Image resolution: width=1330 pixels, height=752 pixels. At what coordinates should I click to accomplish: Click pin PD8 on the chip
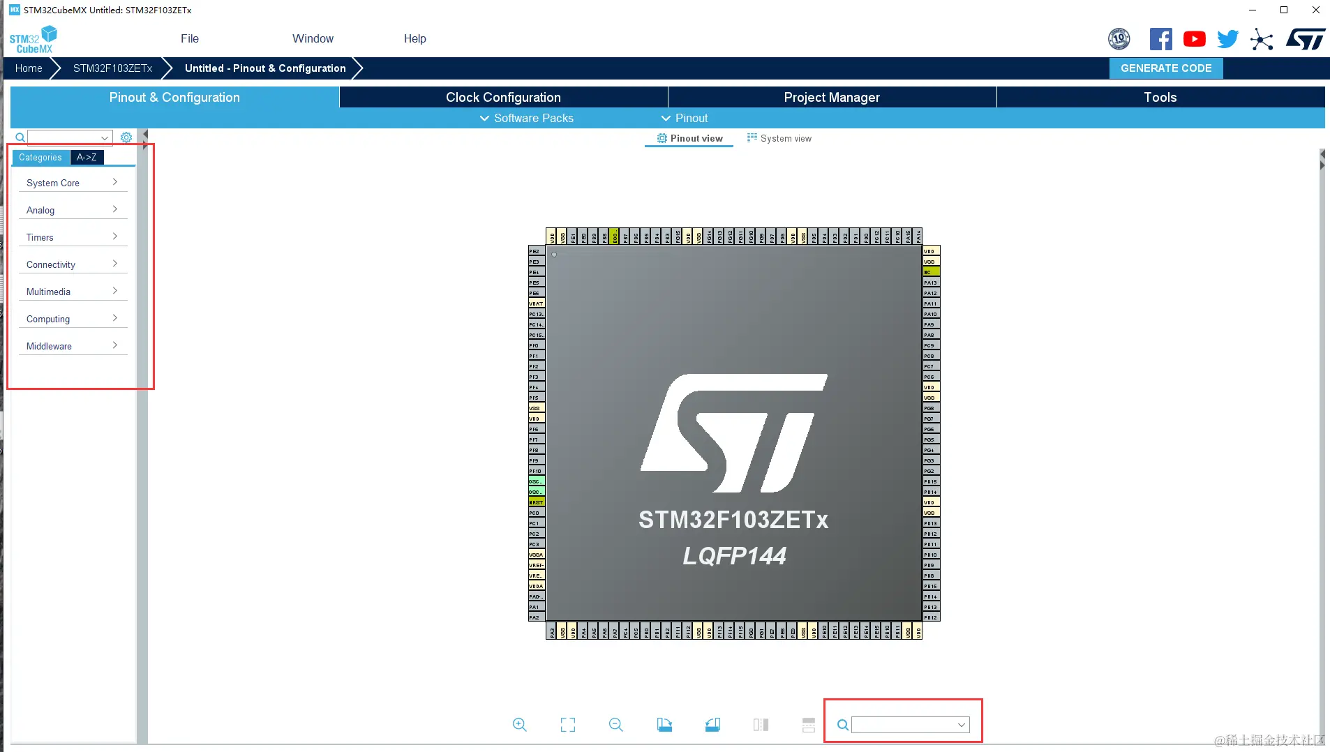932,576
